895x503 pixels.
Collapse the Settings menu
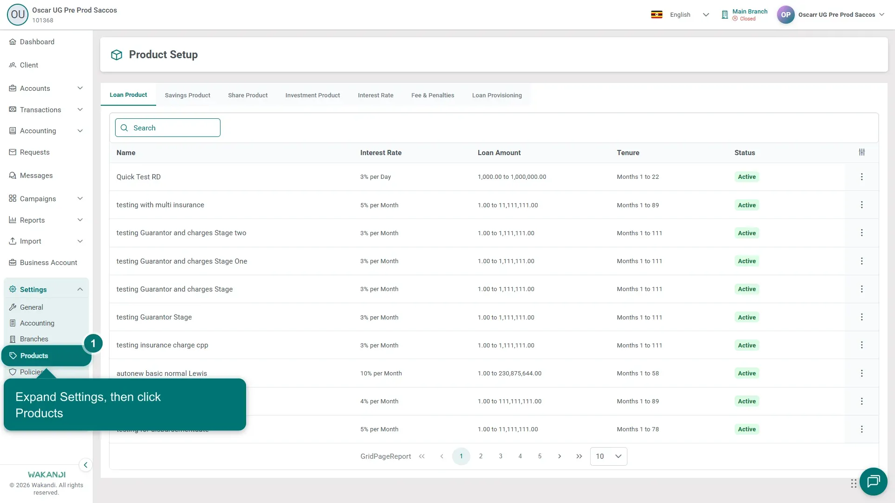(x=46, y=290)
